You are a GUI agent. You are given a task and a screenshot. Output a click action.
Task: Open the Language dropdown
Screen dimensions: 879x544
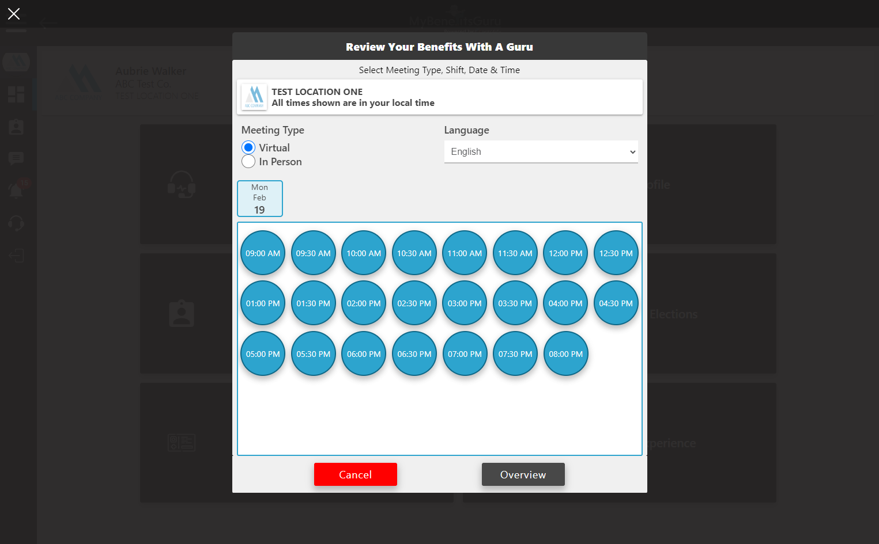(541, 152)
